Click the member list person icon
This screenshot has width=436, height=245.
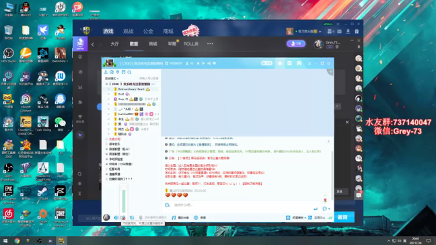[106, 72]
